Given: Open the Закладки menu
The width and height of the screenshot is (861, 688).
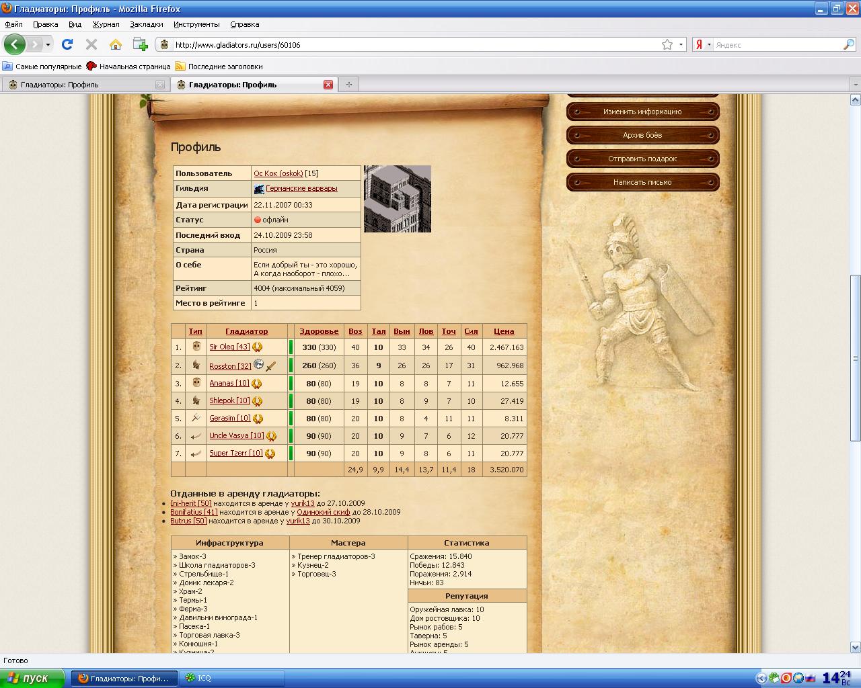Looking at the screenshot, I should (146, 24).
